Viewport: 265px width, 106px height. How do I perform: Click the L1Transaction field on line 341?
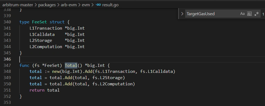[46, 28]
